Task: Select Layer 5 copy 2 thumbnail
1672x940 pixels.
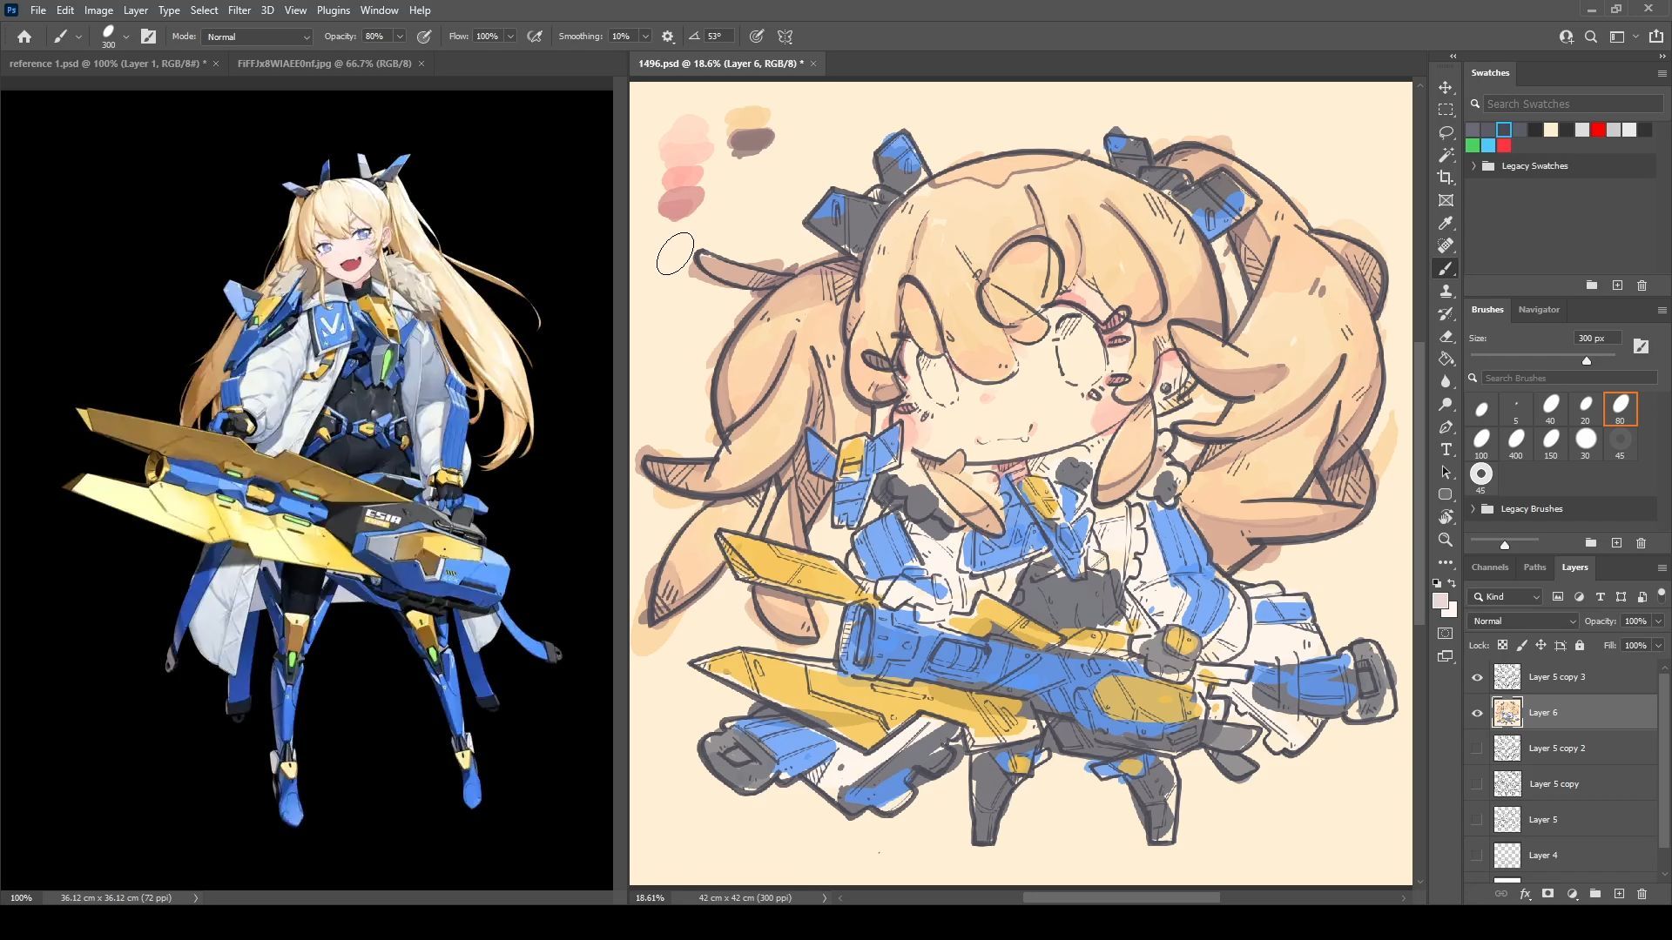Action: coord(1507,749)
